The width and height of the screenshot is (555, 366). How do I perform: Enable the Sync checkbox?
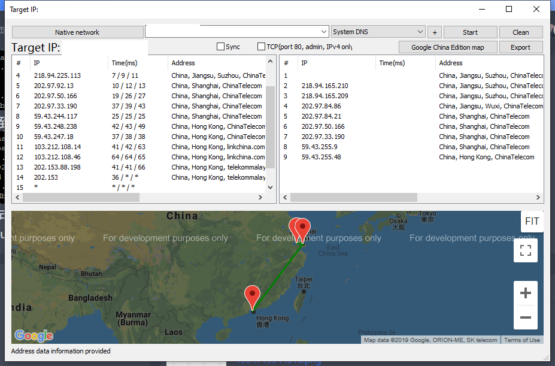pyautogui.click(x=220, y=47)
